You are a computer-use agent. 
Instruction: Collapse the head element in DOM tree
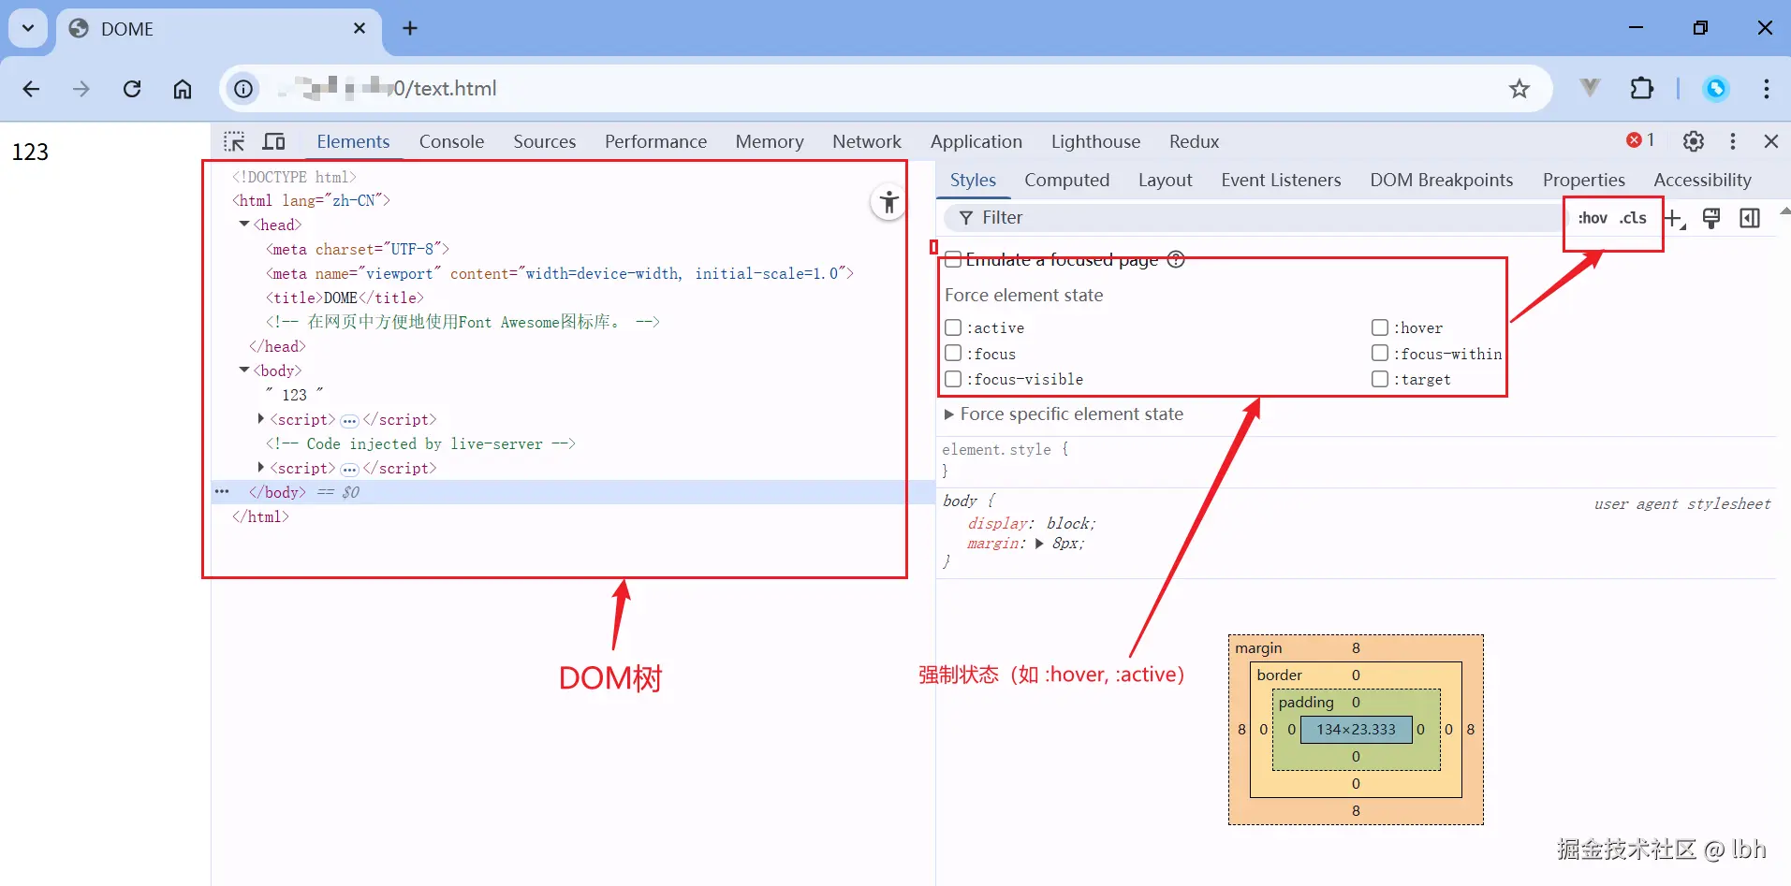click(x=244, y=225)
